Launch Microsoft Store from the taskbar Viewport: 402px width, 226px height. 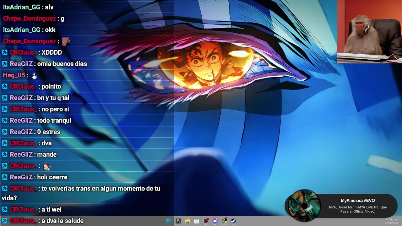point(196,221)
